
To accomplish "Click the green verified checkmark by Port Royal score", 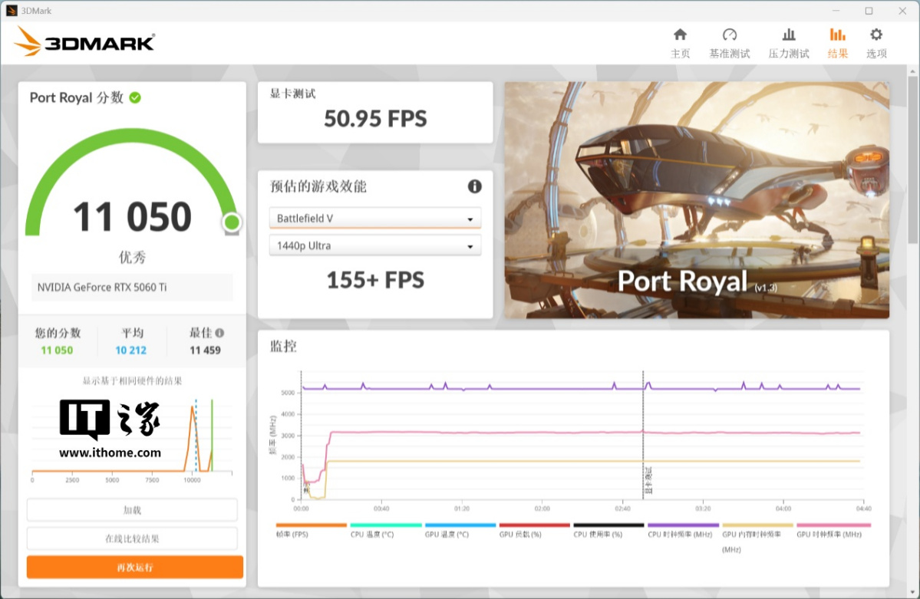I will (x=135, y=97).
